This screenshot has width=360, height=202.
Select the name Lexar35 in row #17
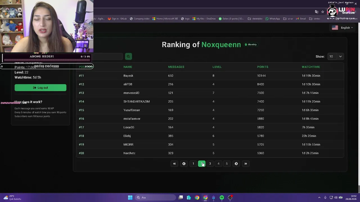point(129,127)
